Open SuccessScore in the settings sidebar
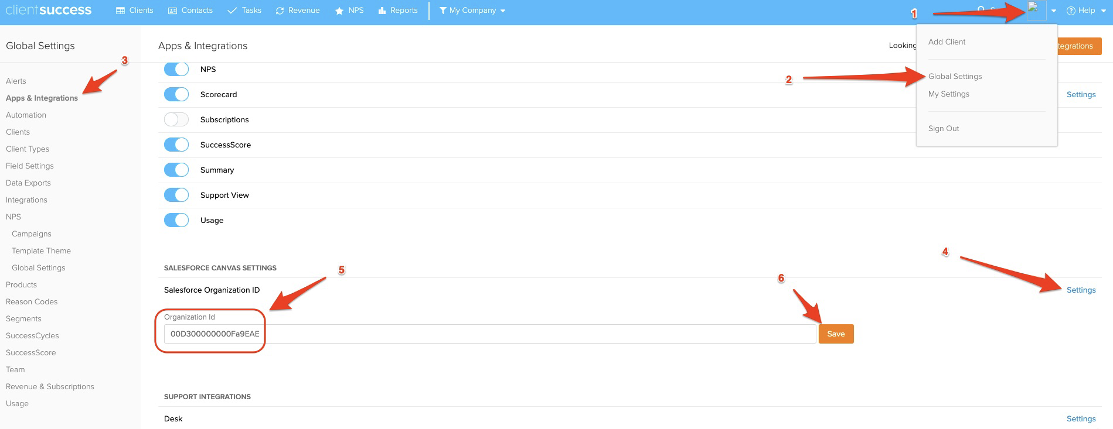Image resolution: width=1113 pixels, height=429 pixels. (30, 352)
